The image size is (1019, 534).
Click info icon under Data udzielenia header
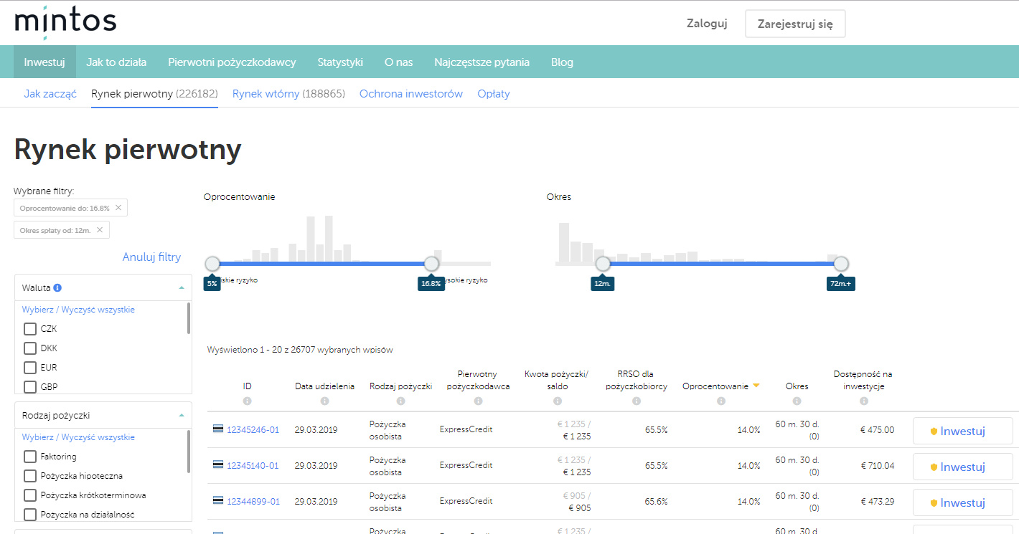pyautogui.click(x=324, y=401)
